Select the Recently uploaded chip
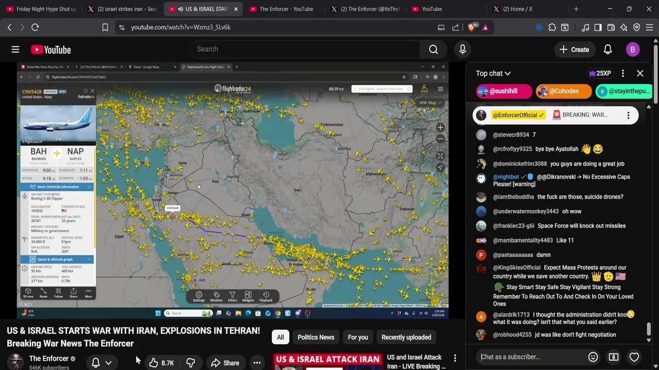The height and width of the screenshot is (370, 659). 406,337
